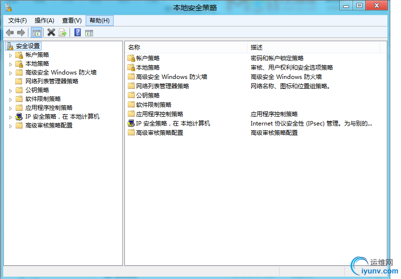Click description 审核、用户权利和安全选项策略
Screen dimensions: 401x279
(x=292, y=68)
